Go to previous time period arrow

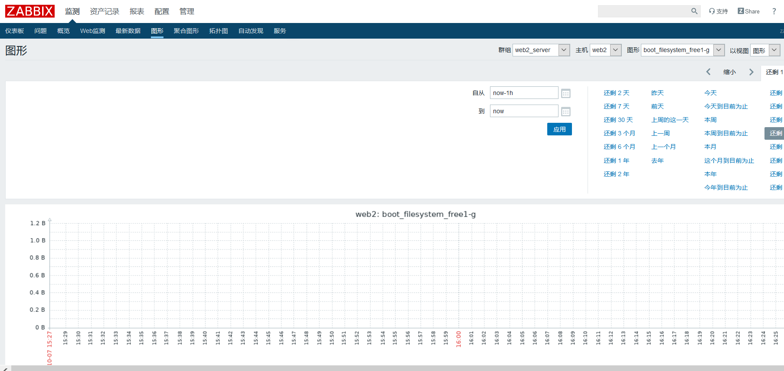click(x=708, y=72)
